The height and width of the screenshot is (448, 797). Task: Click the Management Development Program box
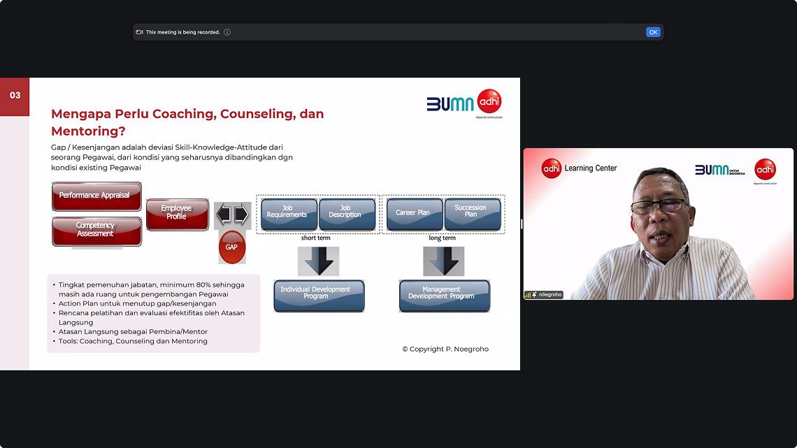[444, 294]
